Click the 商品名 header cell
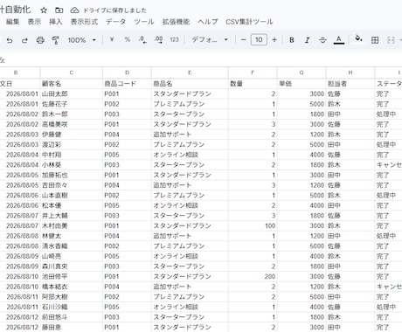402x332 pixels. (x=190, y=84)
